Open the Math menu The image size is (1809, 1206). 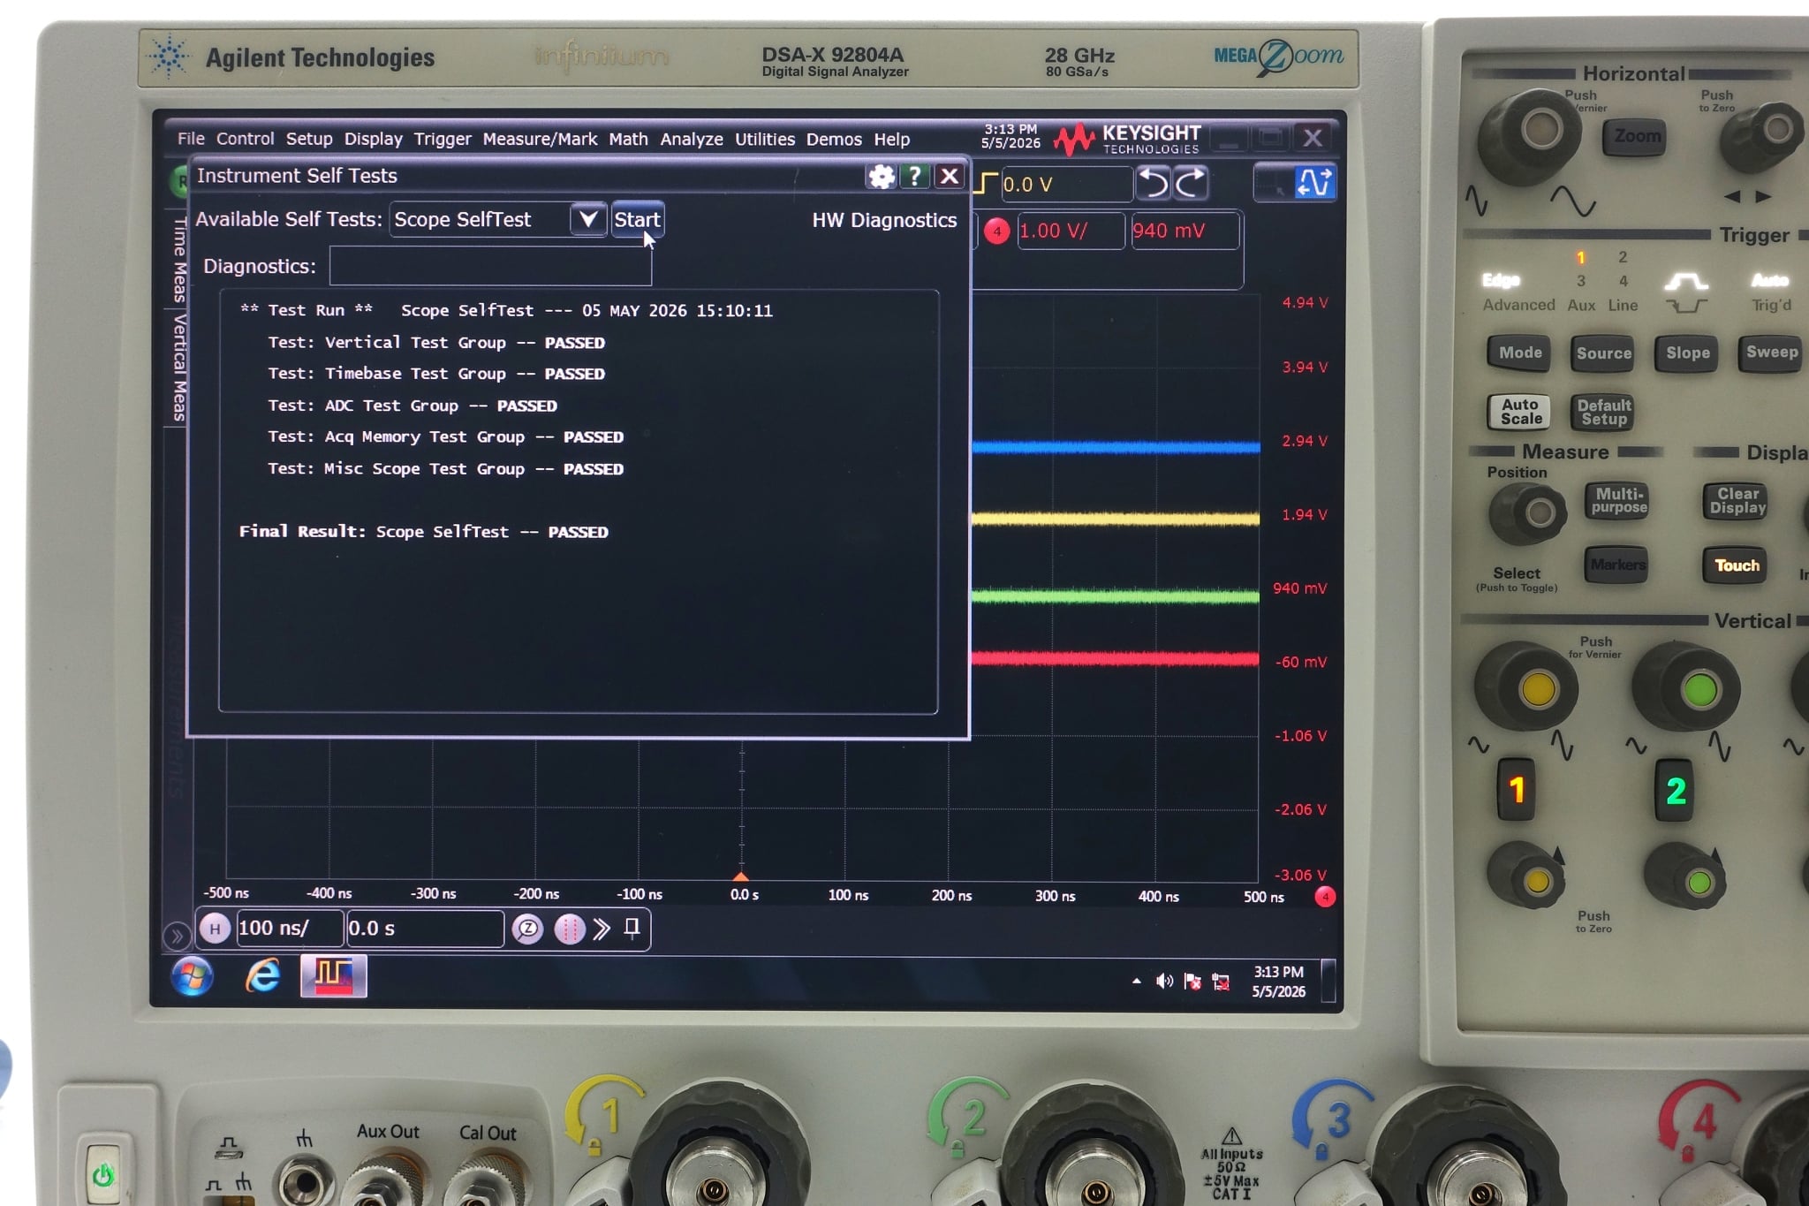pos(628,139)
